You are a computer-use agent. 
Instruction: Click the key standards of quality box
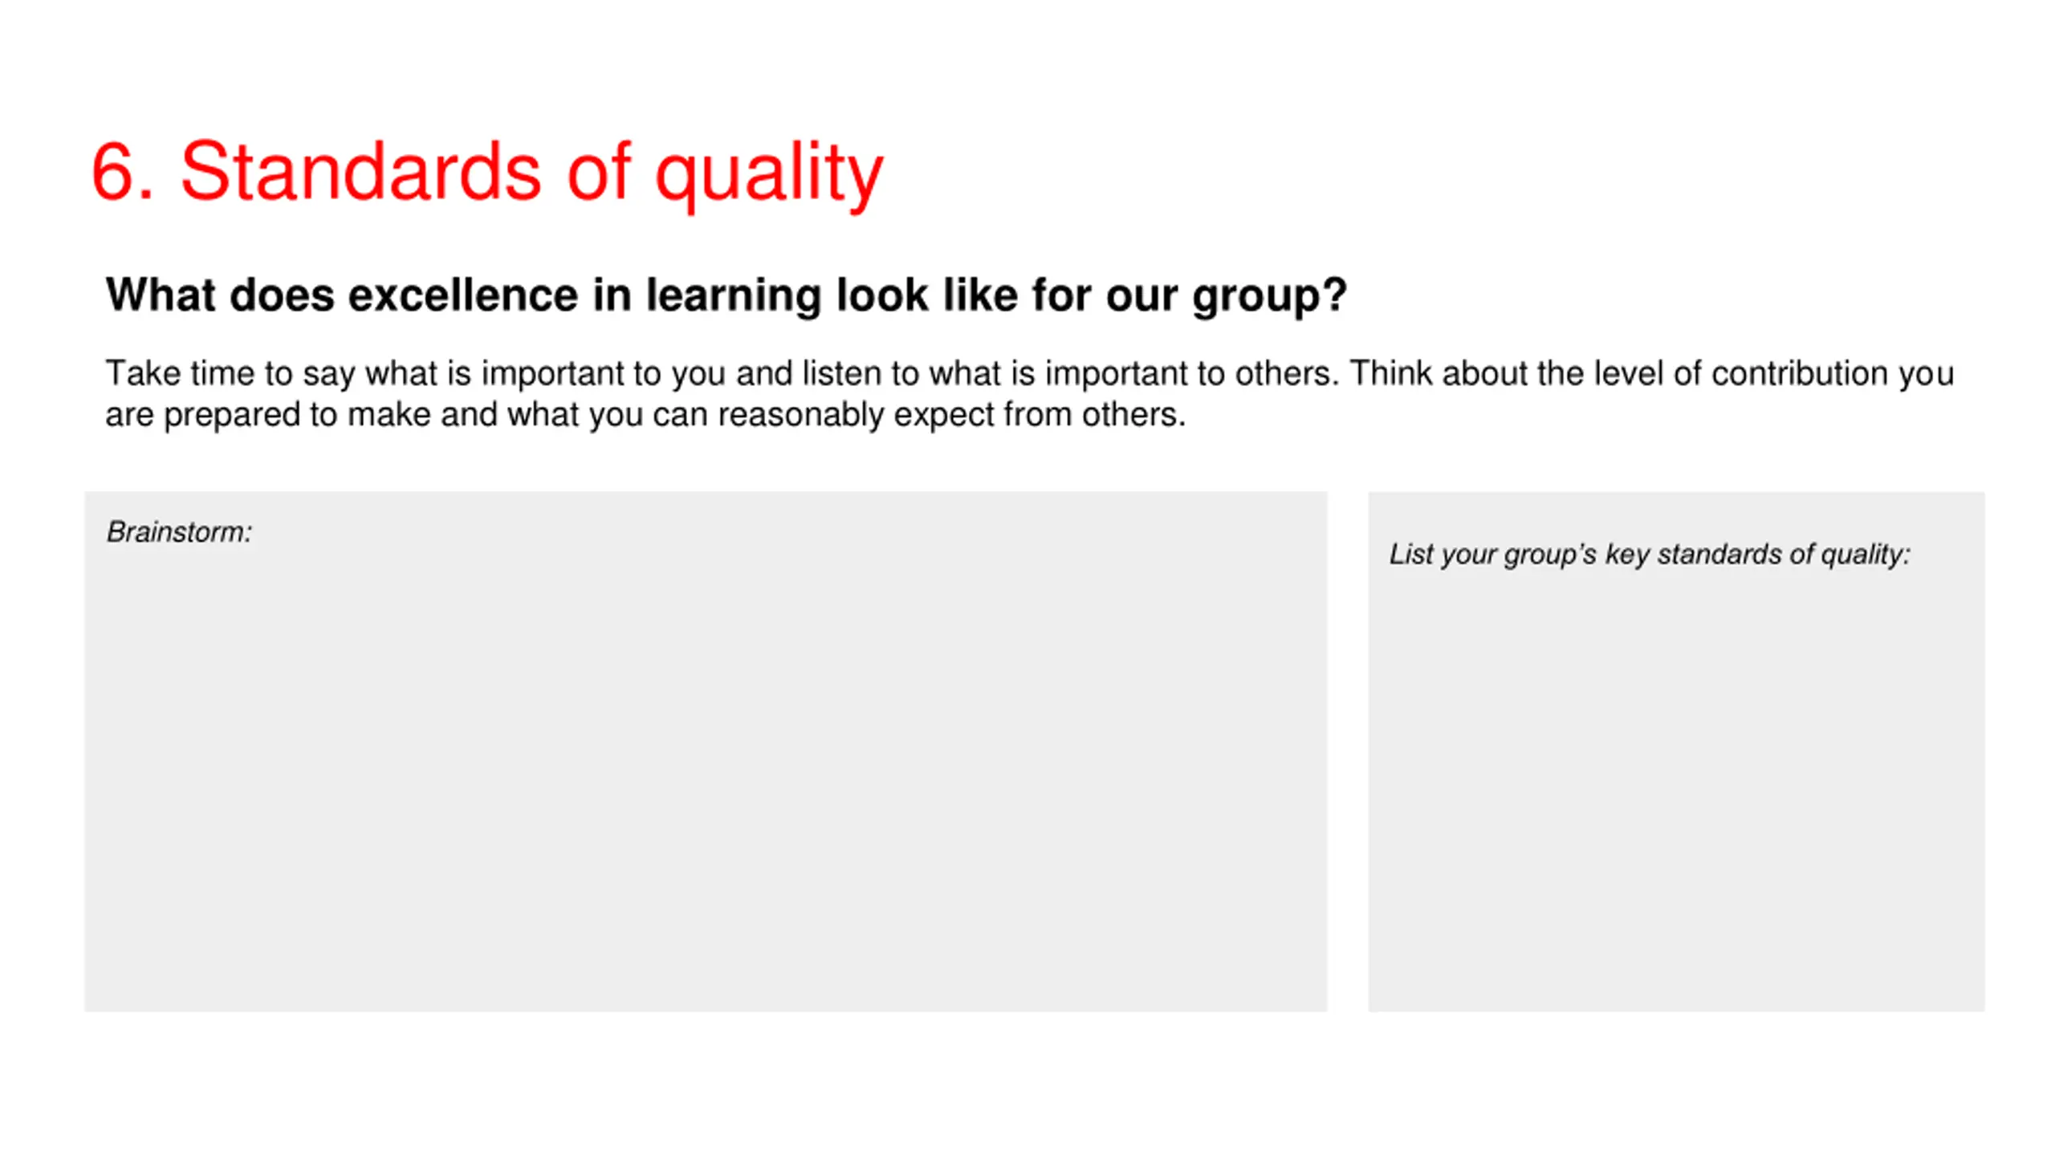1675,787
